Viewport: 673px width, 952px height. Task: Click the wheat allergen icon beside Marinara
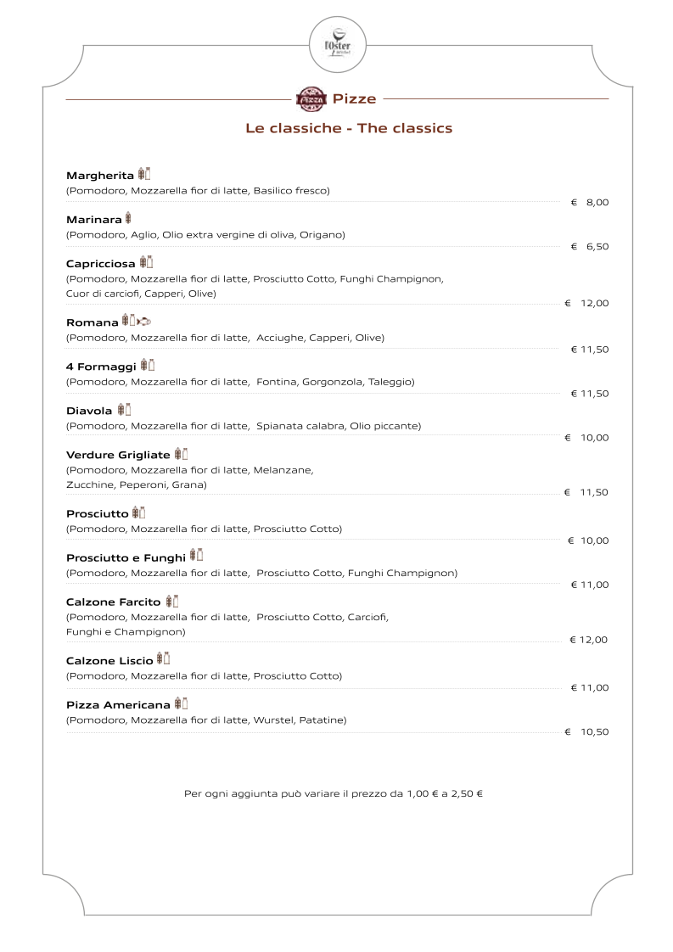click(x=128, y=218)
